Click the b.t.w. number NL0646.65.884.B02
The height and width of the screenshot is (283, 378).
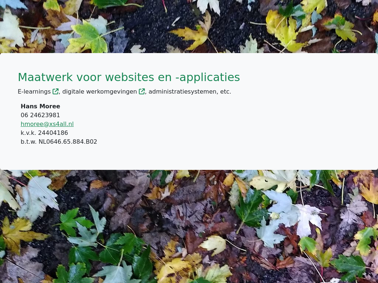click(59, 142)
